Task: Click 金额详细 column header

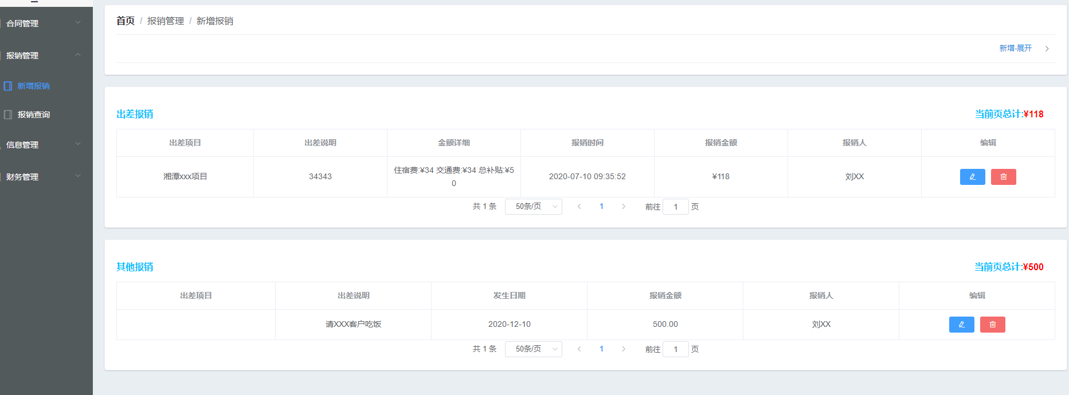Action: tap(454, 143)
